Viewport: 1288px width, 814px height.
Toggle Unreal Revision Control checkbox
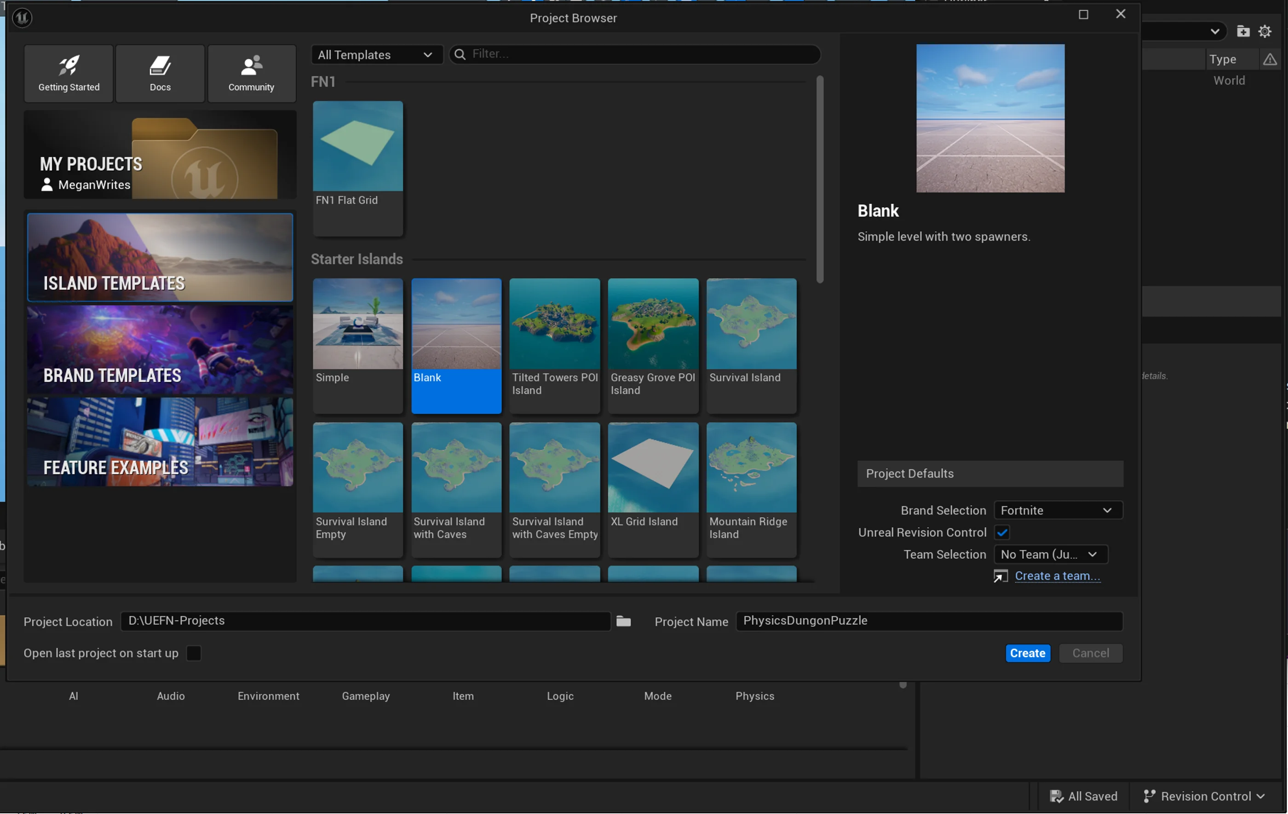1002,532
